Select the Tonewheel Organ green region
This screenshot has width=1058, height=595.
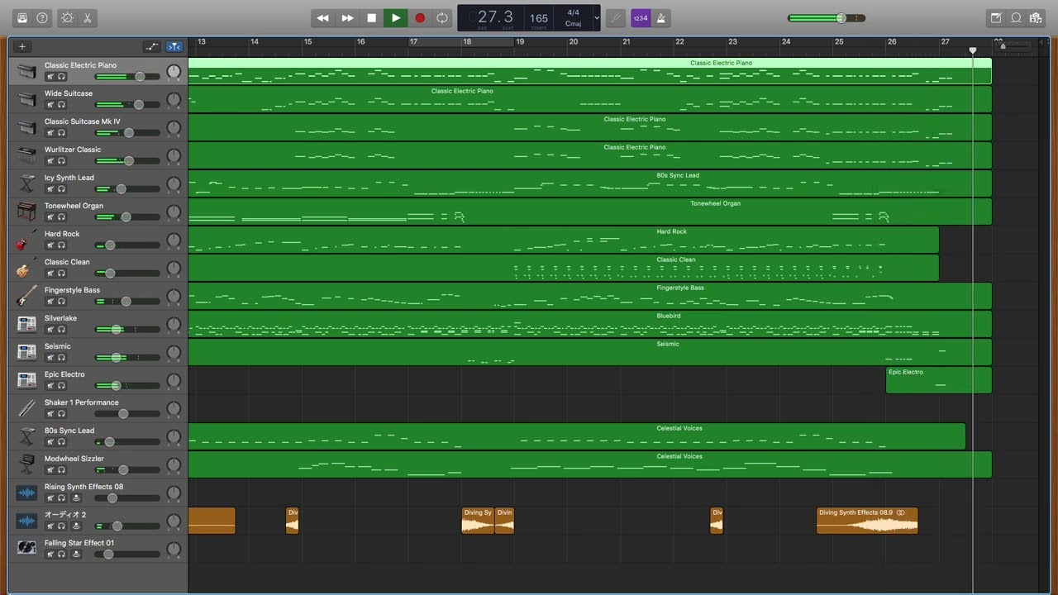(x=589, y=212)
